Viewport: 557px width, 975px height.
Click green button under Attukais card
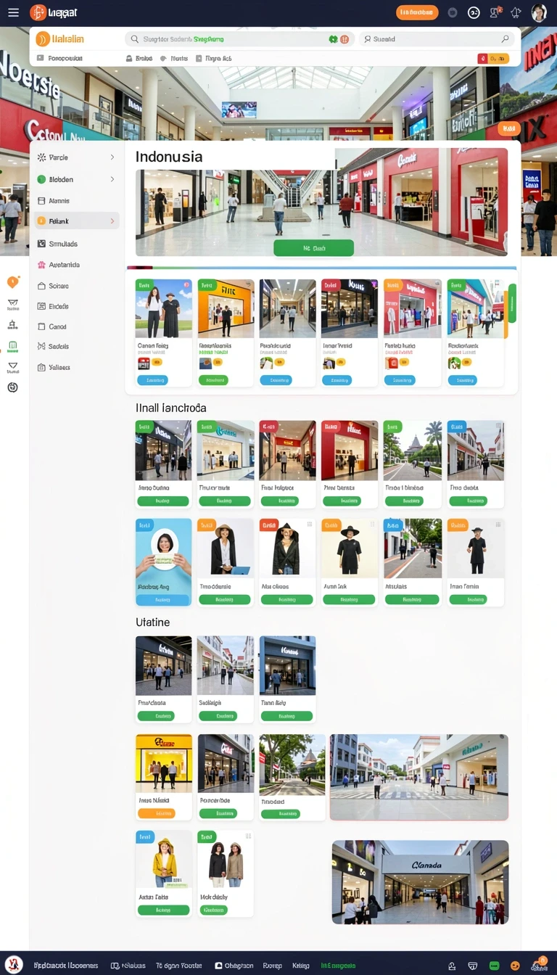(x=412, y=599)
